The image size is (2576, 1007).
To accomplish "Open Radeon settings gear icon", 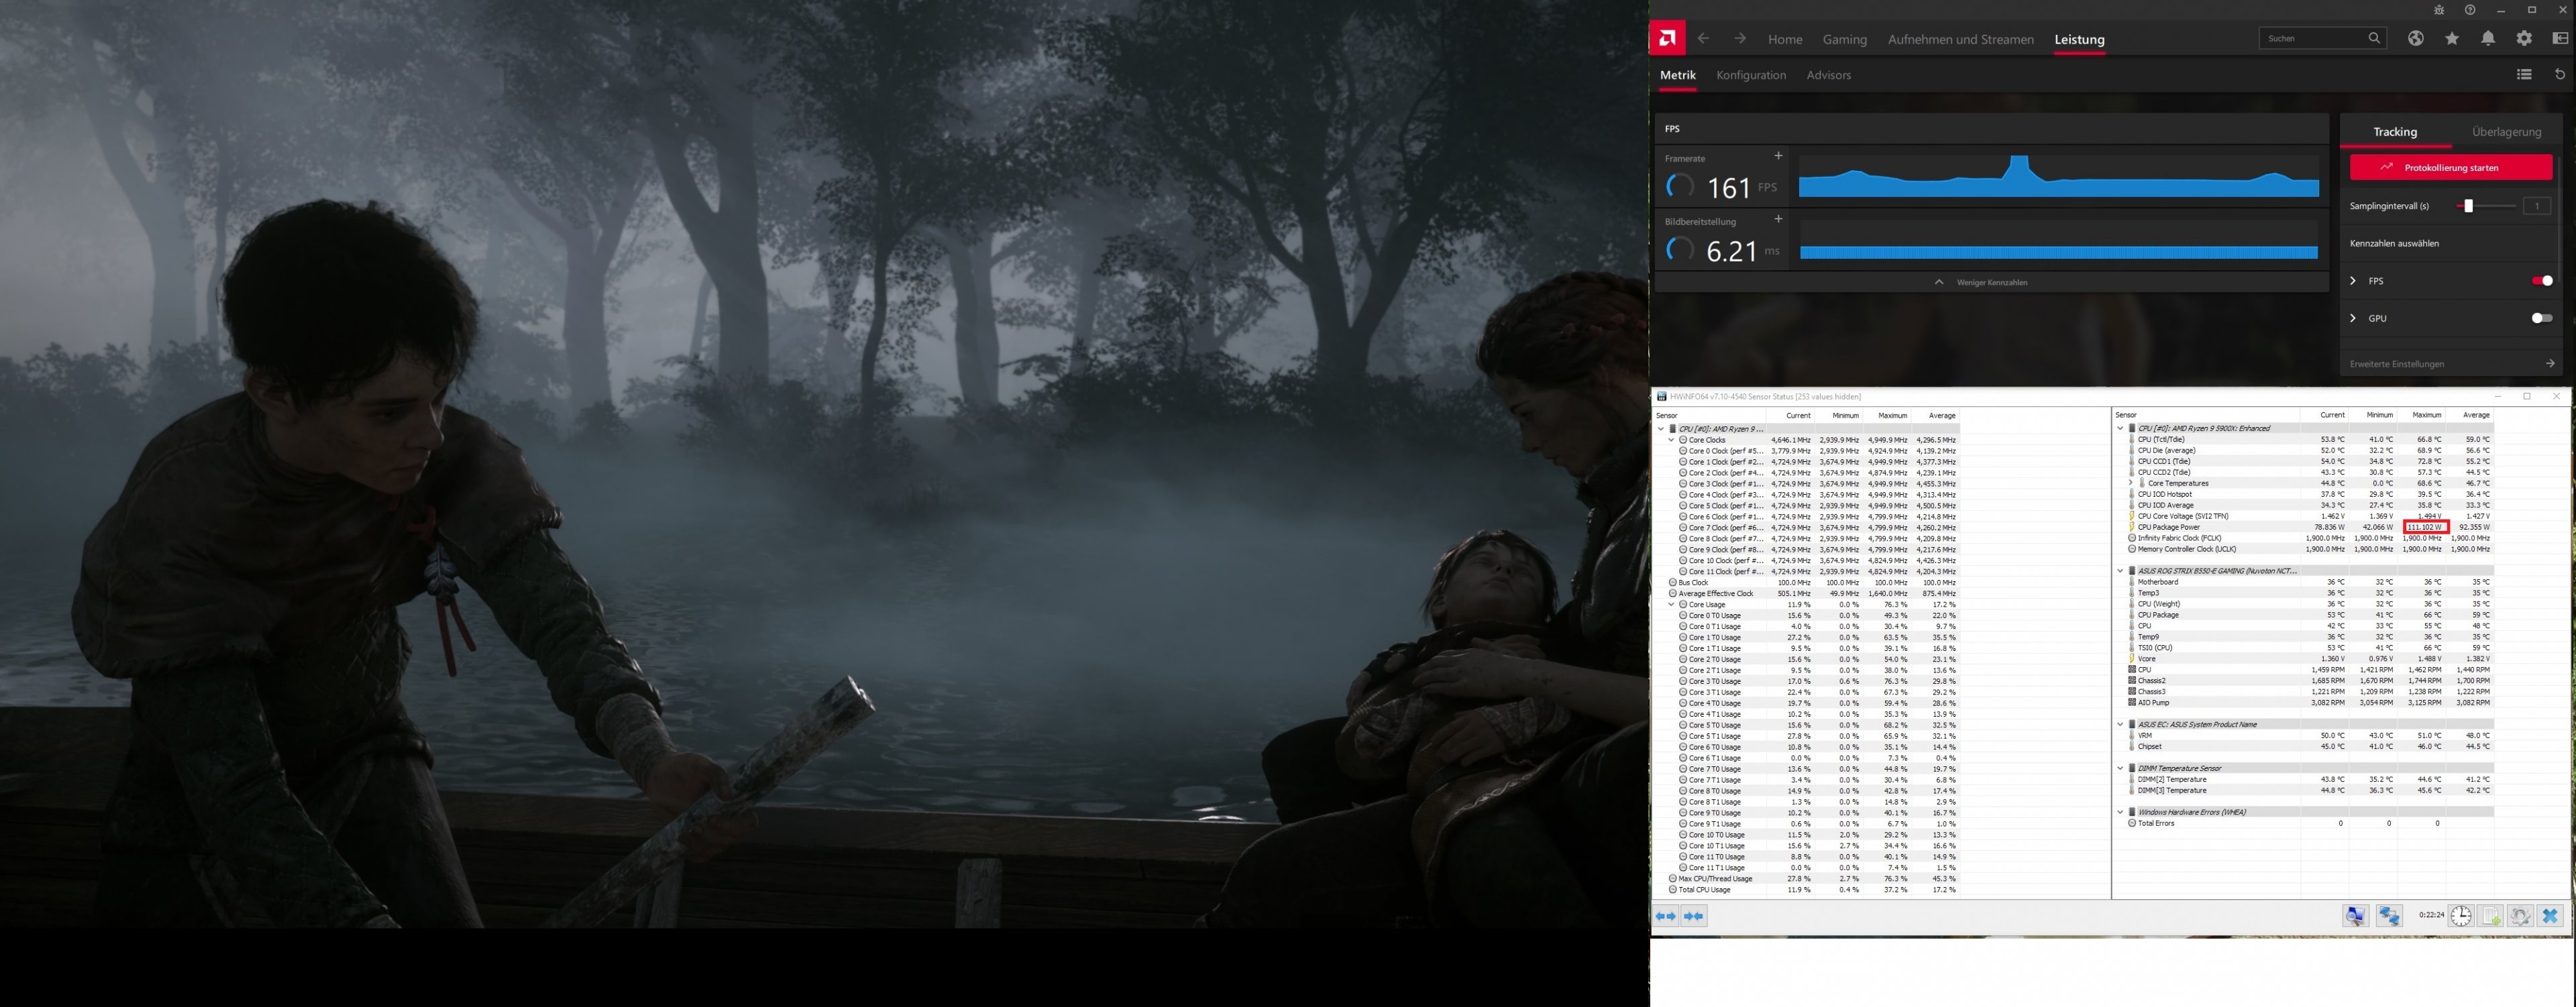I will [x=2524, y=38].
